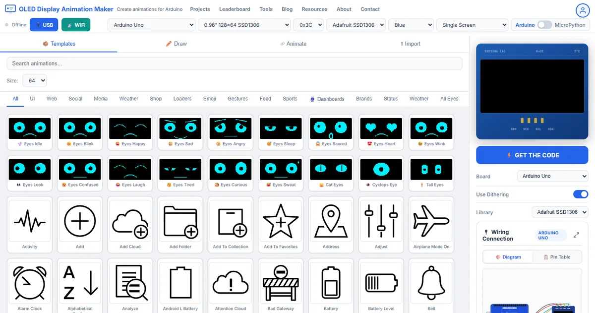Select the Alphabetical sorting icon
Image resolution: width=595 pixels, height=313 pixels.
point(80,286)
